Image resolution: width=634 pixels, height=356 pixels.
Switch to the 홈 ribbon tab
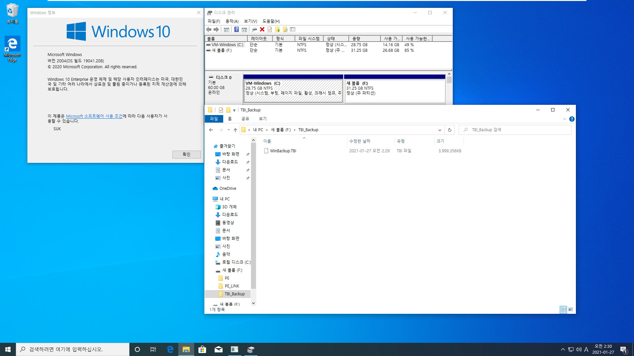[x=230, y=119]
